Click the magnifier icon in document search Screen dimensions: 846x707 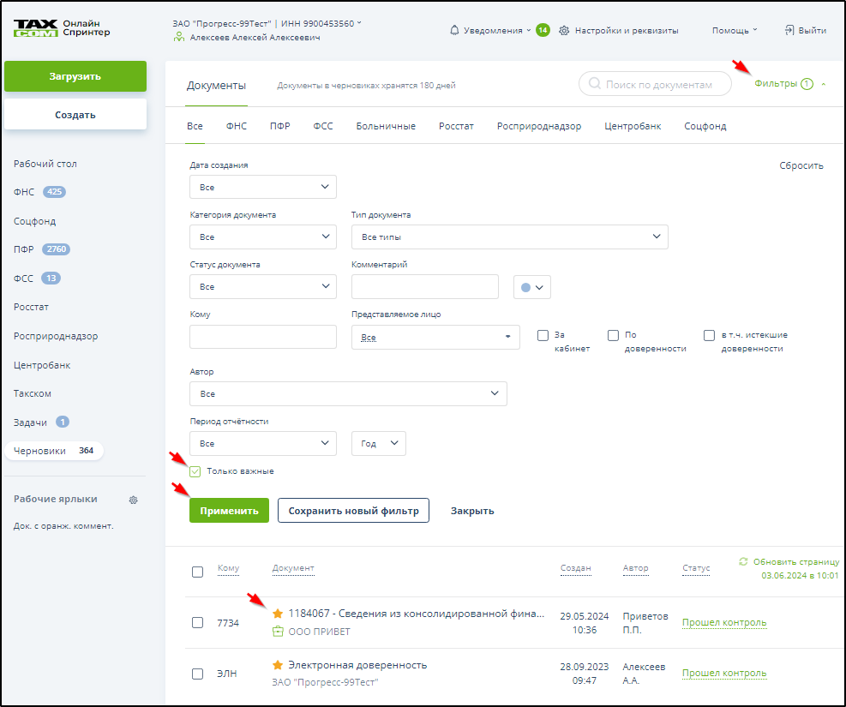(x=594, y=84)
